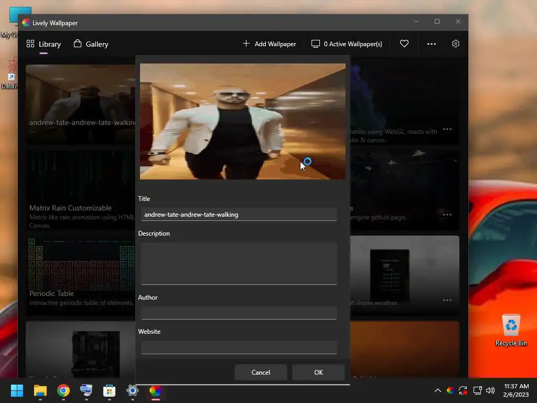Click the Description text area
This screenshot has height=403, width=537.
[239, 263]
